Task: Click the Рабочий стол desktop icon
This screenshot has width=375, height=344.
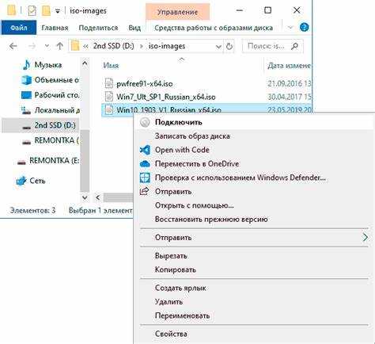Action: (26, 95)
